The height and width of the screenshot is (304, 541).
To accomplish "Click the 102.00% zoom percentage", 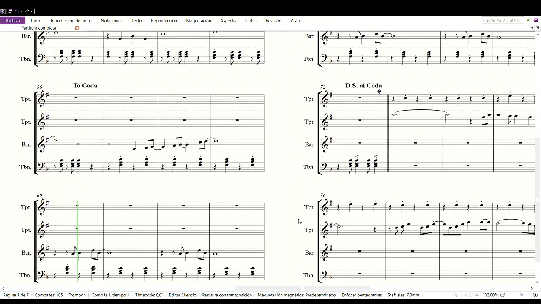I will pyautogui.click(x=490, y=295).
